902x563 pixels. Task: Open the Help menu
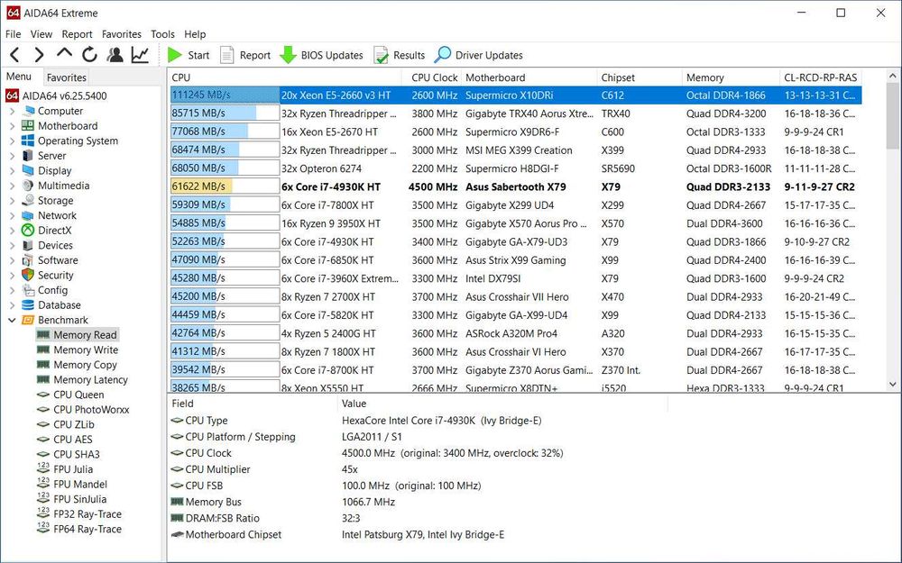tap(195, 34)
